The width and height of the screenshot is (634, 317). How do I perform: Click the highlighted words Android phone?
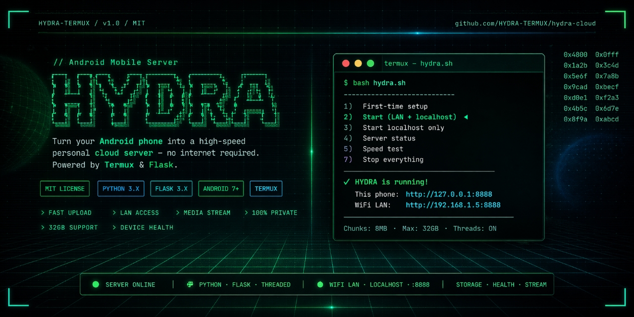point(131,141)
